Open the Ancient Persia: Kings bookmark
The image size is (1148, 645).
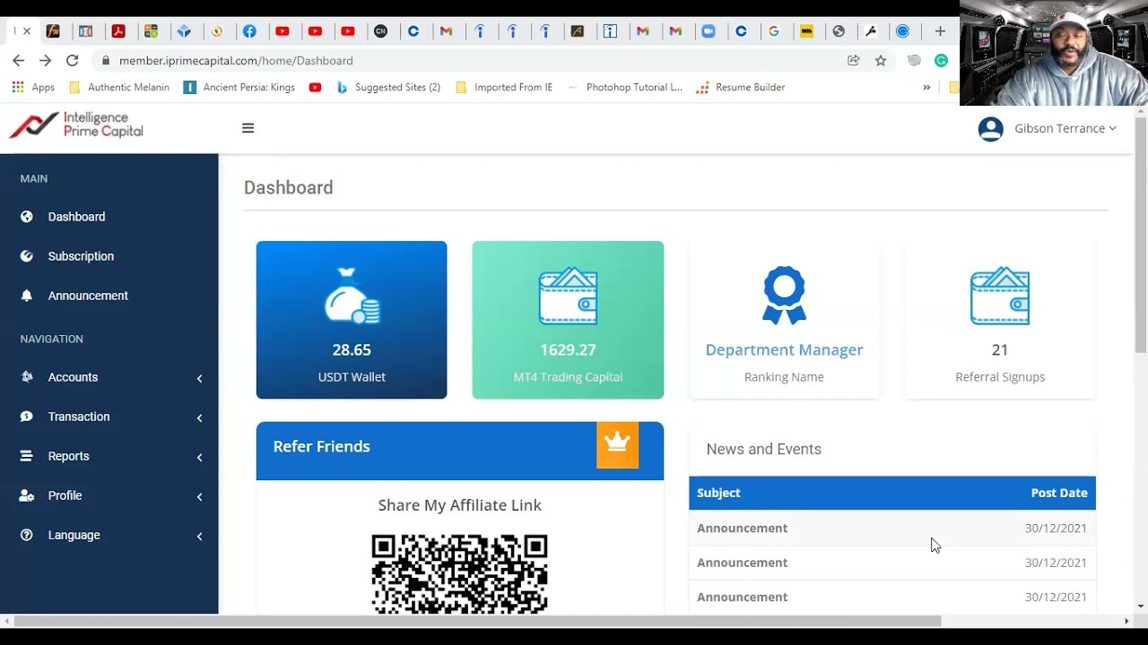(x=239, y=87)
